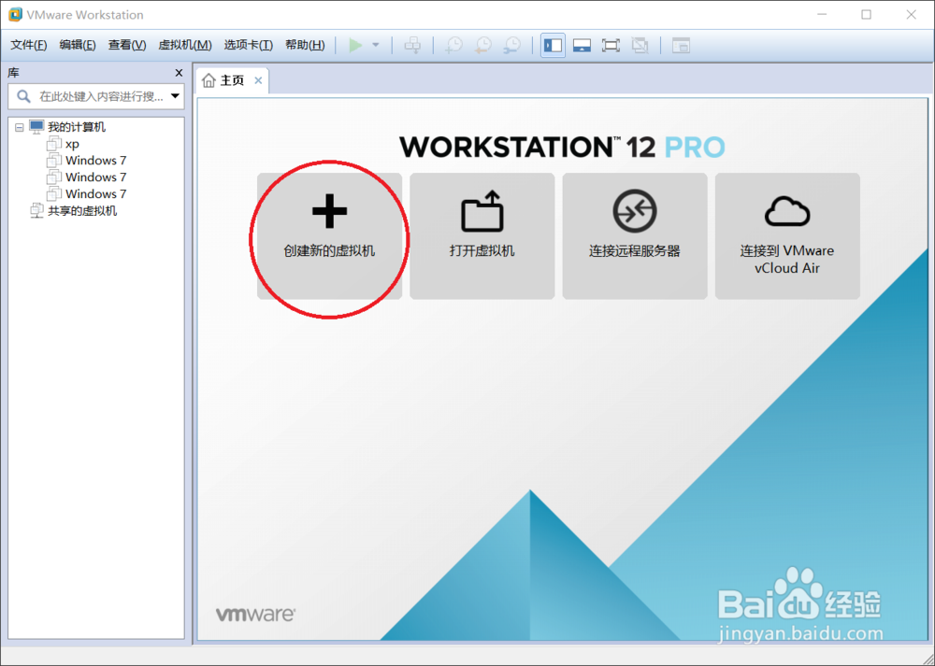Close the 库 library panel

179,73
